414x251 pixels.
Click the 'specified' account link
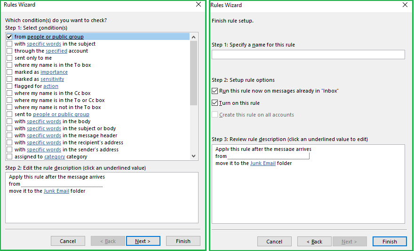pyautogui.click(x=56, y=51)
